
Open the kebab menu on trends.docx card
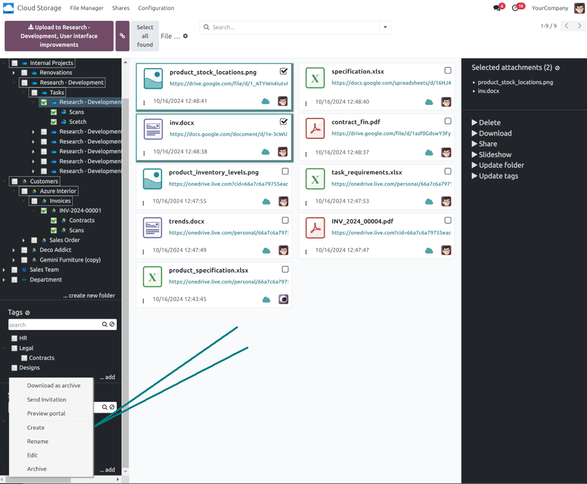point(144,251)
